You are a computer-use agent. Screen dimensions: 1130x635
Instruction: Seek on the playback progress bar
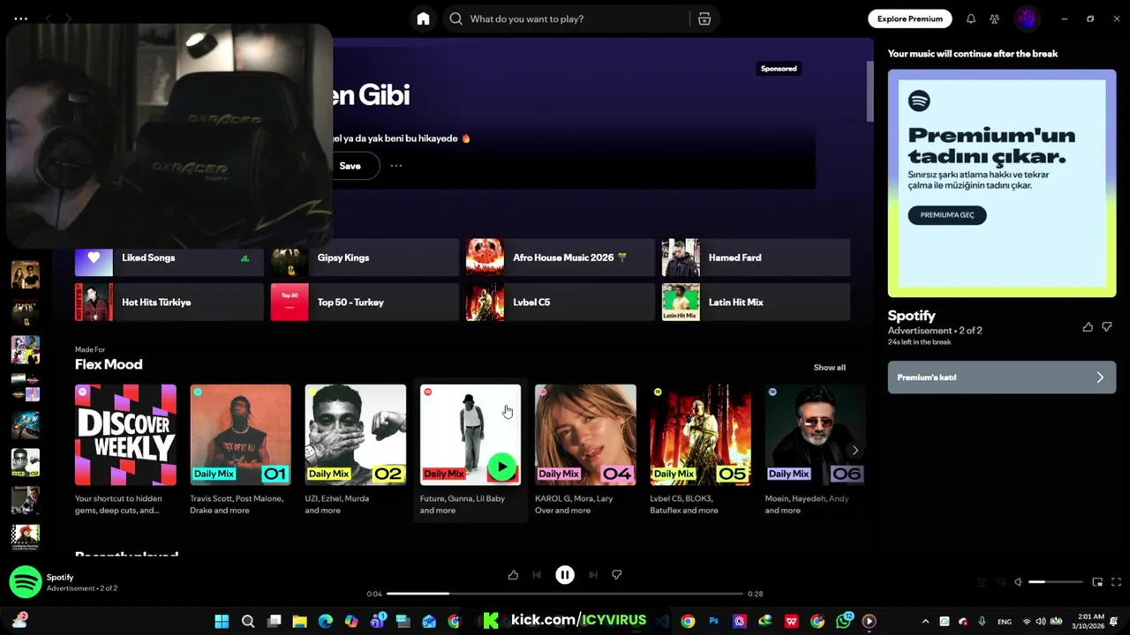(565, 594)
